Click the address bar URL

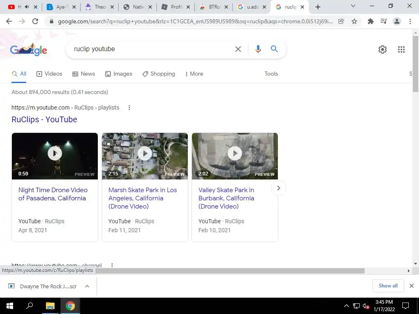pos(195,21)
